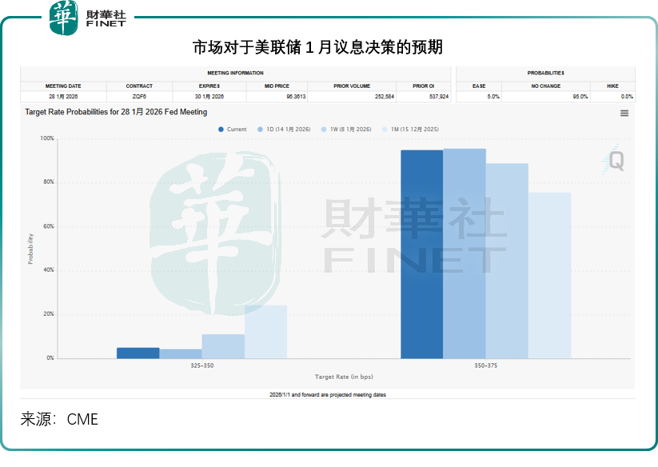
Task: Click the Target Rate Probabilities chart title
Action: [116, 113]
